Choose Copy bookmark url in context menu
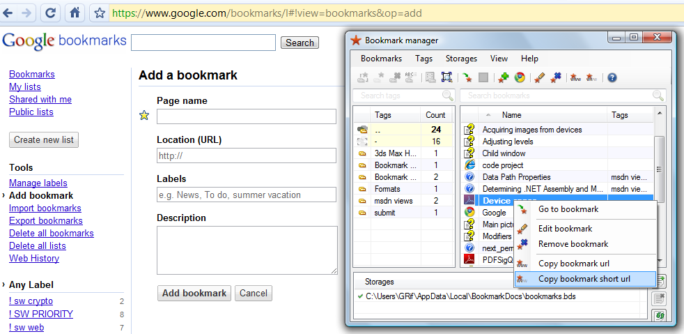 585,264
